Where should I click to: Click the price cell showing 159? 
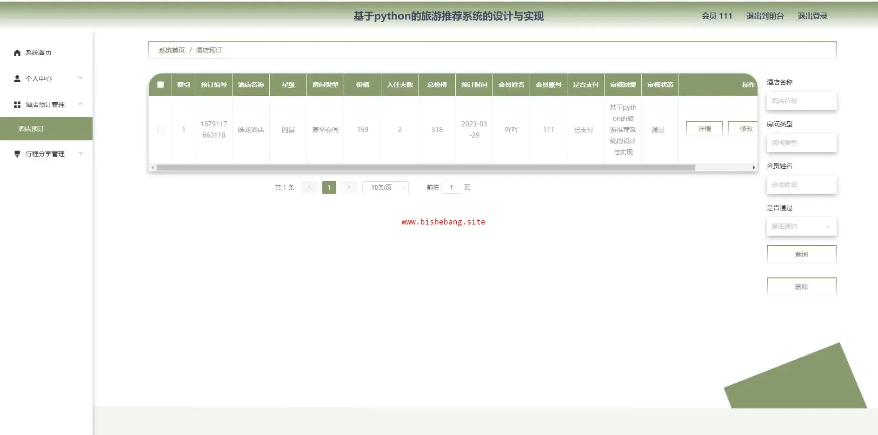pyautogui.click(x=362, y=130)
